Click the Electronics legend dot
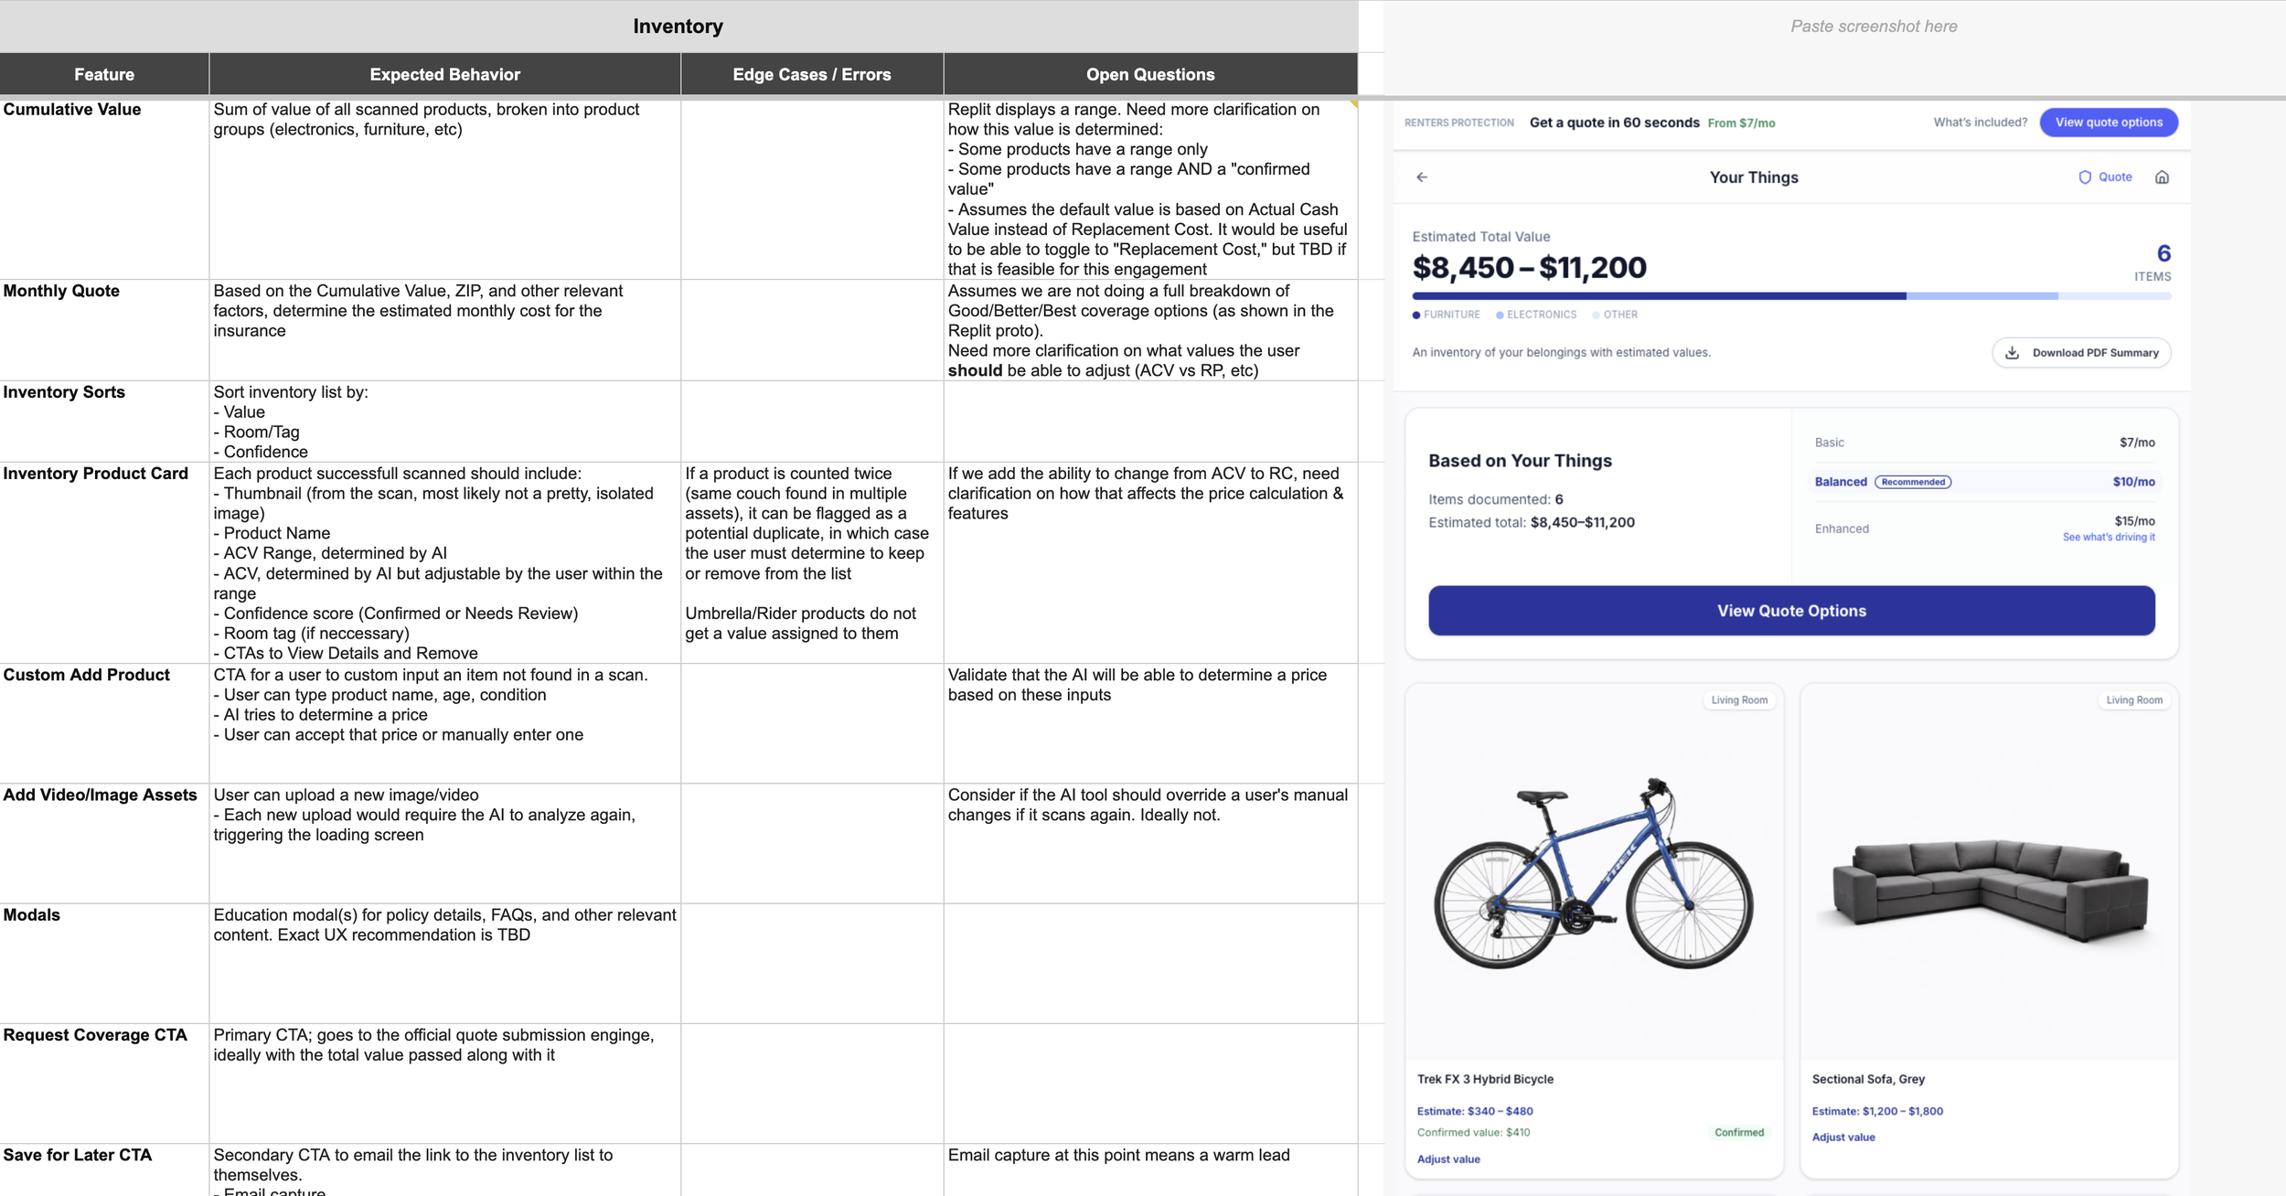2286x1196 pixels. pyautogui.click(x=1500, y=315)
